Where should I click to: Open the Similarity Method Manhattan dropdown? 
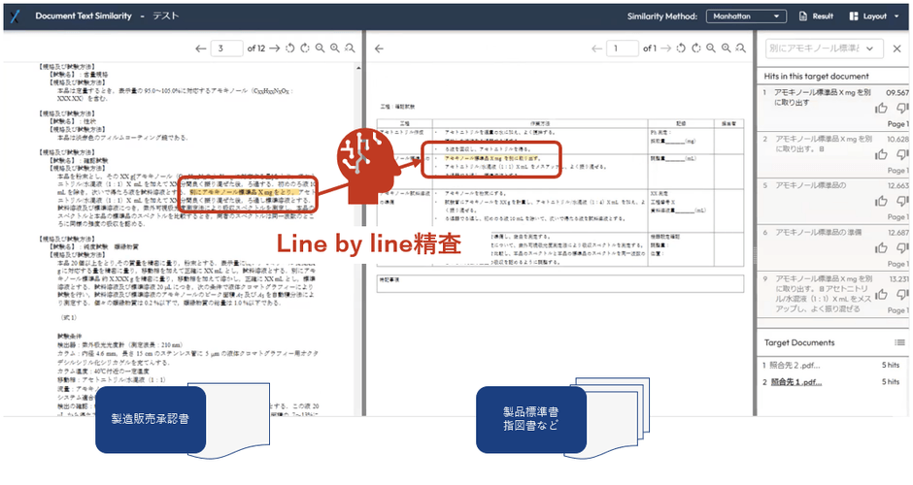[745, 16]
